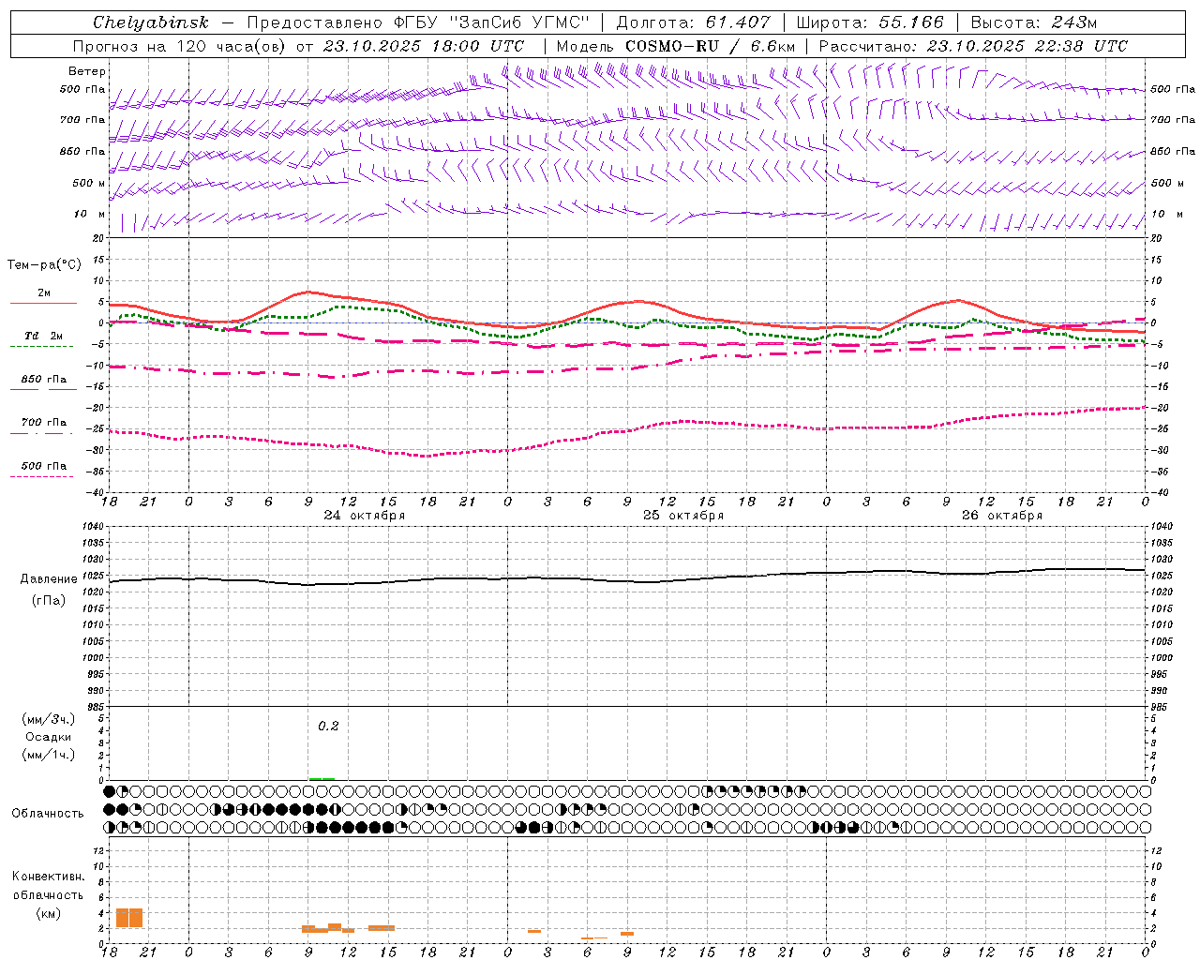Click the 'Широта: 55.166' latitude value
Viewport: 1200px width, 960px height.
click(x=870, y=22)
